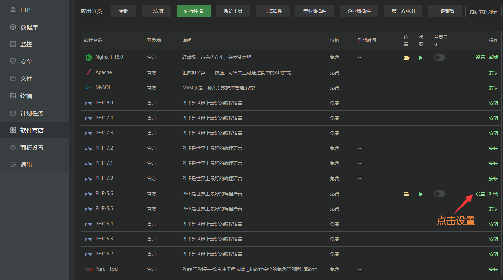Click the Nginx 1.18.0 software name
The width and height of the screenshot is (503, 280).
[109, 57]
